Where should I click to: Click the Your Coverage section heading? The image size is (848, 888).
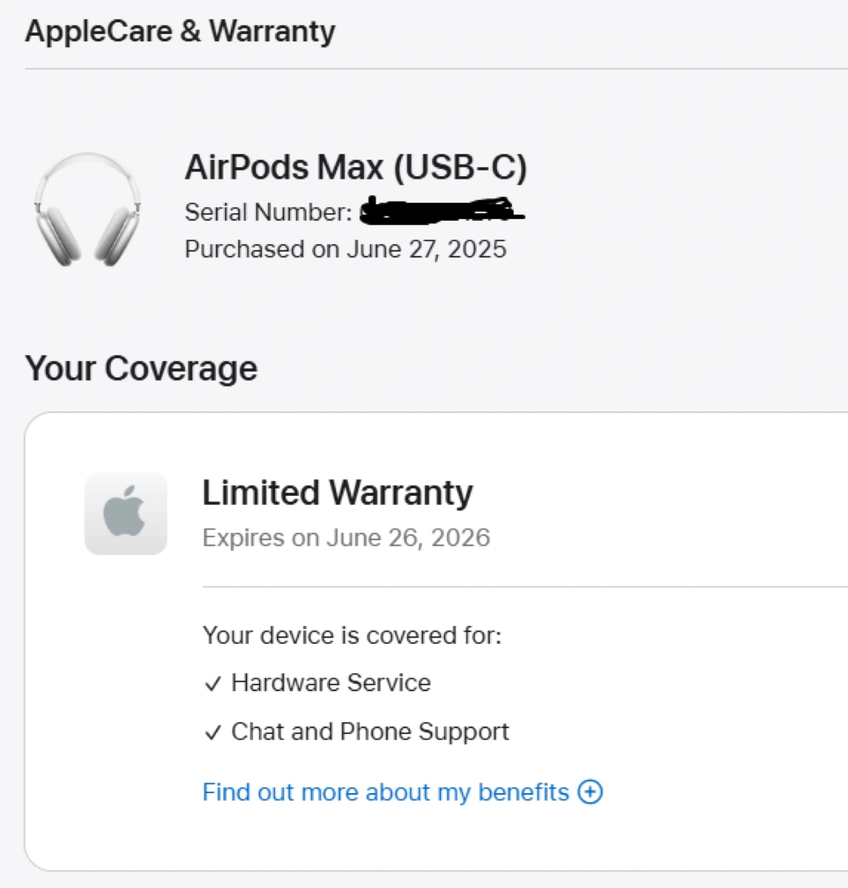141,369
